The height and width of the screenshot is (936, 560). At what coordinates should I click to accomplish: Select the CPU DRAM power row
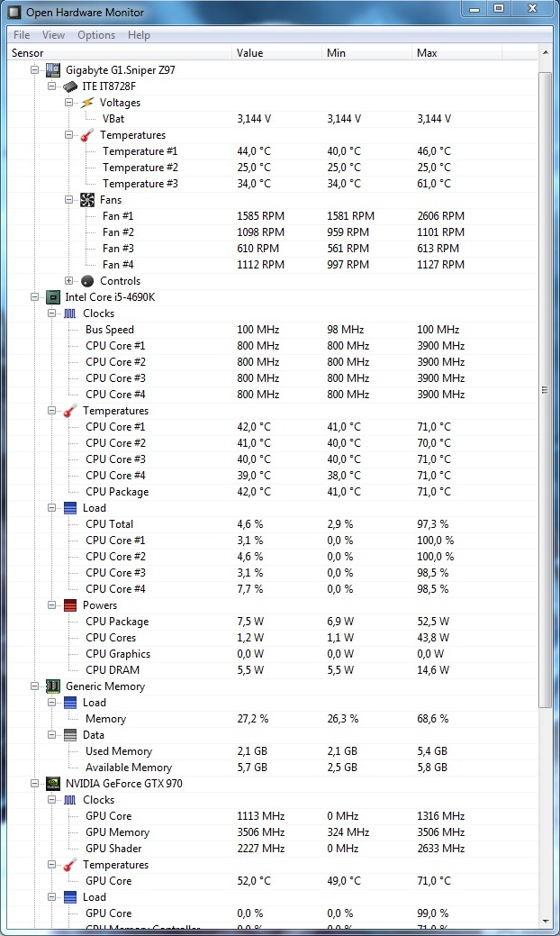pyautogui.click(x=272, y=670)
